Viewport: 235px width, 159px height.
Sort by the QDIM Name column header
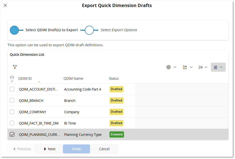(x=73, y=78)
